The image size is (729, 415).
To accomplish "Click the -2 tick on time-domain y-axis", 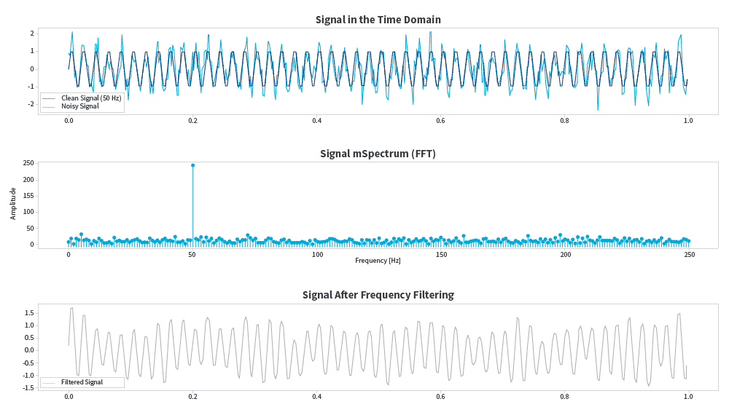I will [31, 103].
